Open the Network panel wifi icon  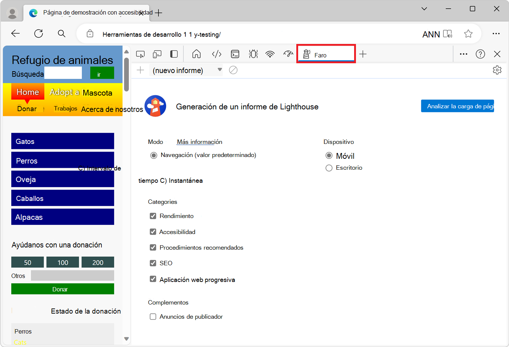270,54
